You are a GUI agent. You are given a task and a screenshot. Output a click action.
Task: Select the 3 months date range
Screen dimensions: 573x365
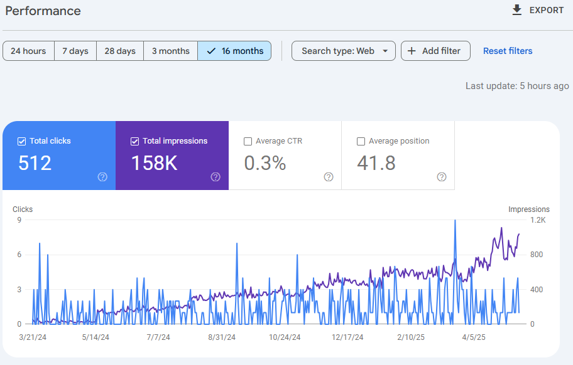tap(170, 51)
